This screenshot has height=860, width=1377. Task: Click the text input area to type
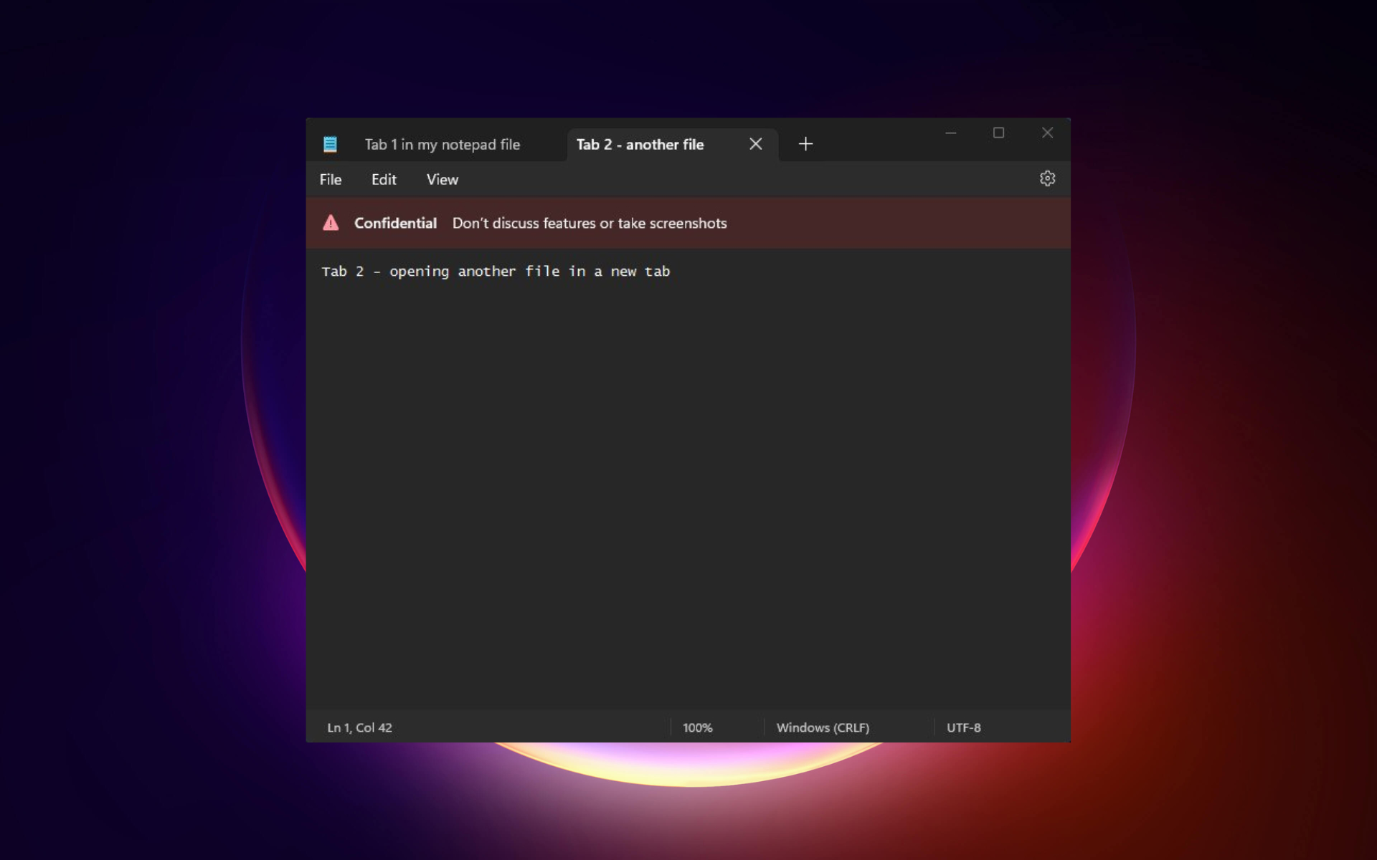click(x=688, y=476)
